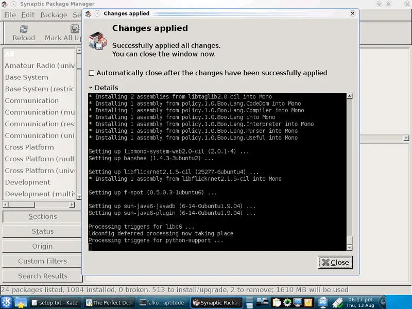Click the Mark All Upgrades toolbar icon
This screenshot has width=412, height=309.
(x=75, y=29)
